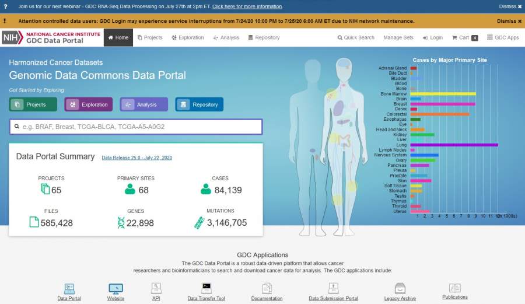Go to the Home tab
Screen dimensions: 525x304
[x=118, y=37]
